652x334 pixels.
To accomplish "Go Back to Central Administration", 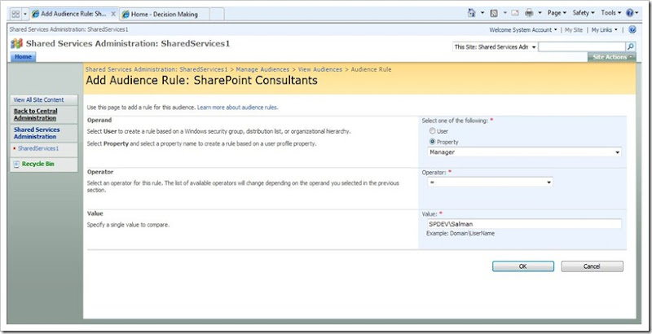I will [x=35, y=115].
